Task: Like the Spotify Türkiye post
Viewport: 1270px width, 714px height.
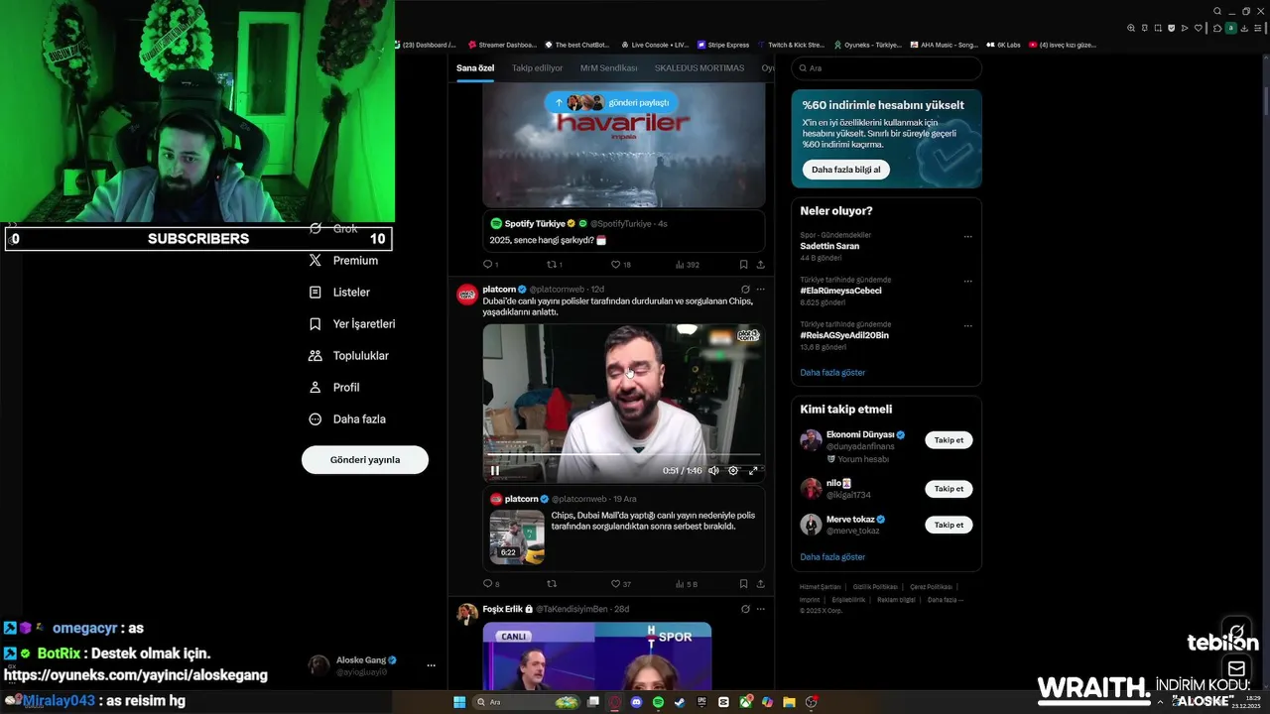Action: 620,265
